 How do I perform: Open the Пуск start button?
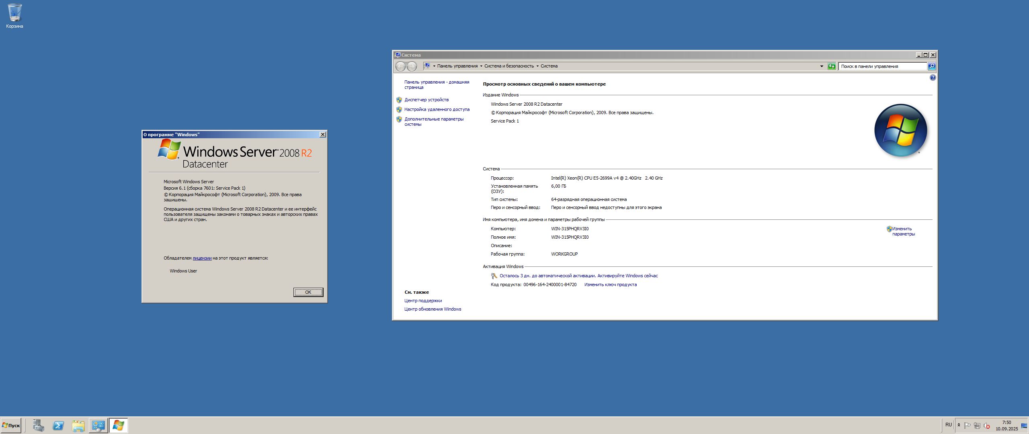pyautogui.click(x=11, y=425)
